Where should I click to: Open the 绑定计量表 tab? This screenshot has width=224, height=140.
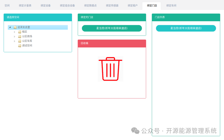[25, 5]
